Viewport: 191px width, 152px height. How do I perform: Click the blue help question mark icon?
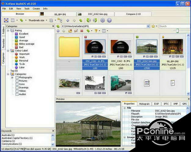coord(109,20)
